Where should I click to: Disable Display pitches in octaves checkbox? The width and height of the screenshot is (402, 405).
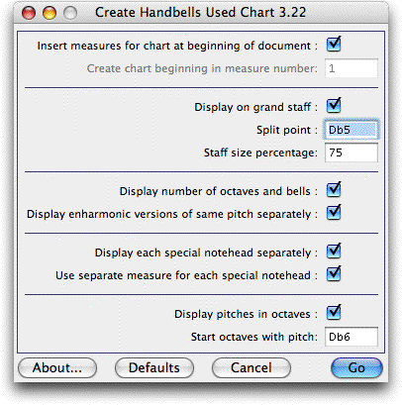pos(334,313)
